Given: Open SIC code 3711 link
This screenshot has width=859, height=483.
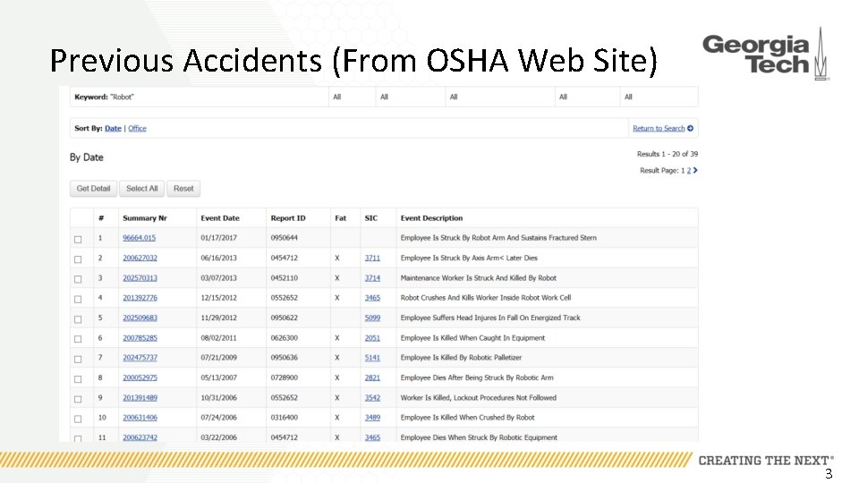Looking at the screenshot, I should (x=372, y=258).
